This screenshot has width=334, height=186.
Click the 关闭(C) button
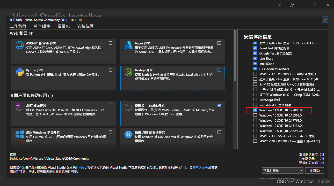(315, 171)
